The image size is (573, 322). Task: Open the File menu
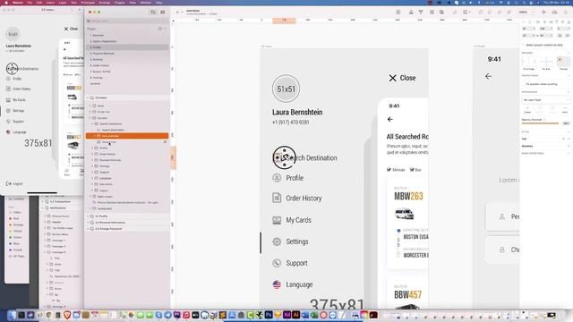30,3
